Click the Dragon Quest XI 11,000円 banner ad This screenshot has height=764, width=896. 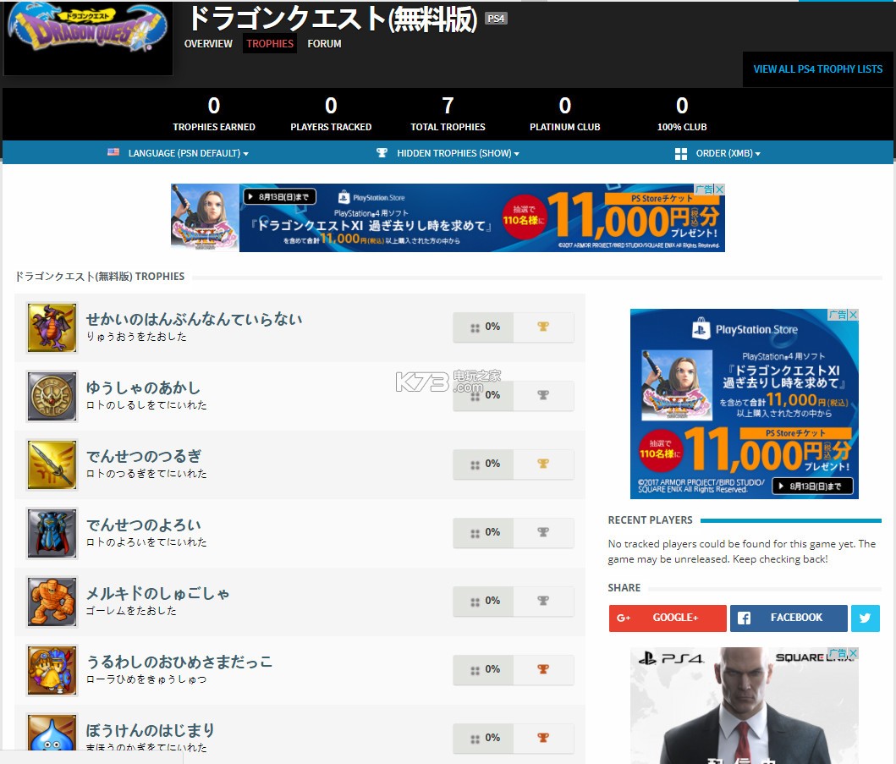(x=448, y=217)
